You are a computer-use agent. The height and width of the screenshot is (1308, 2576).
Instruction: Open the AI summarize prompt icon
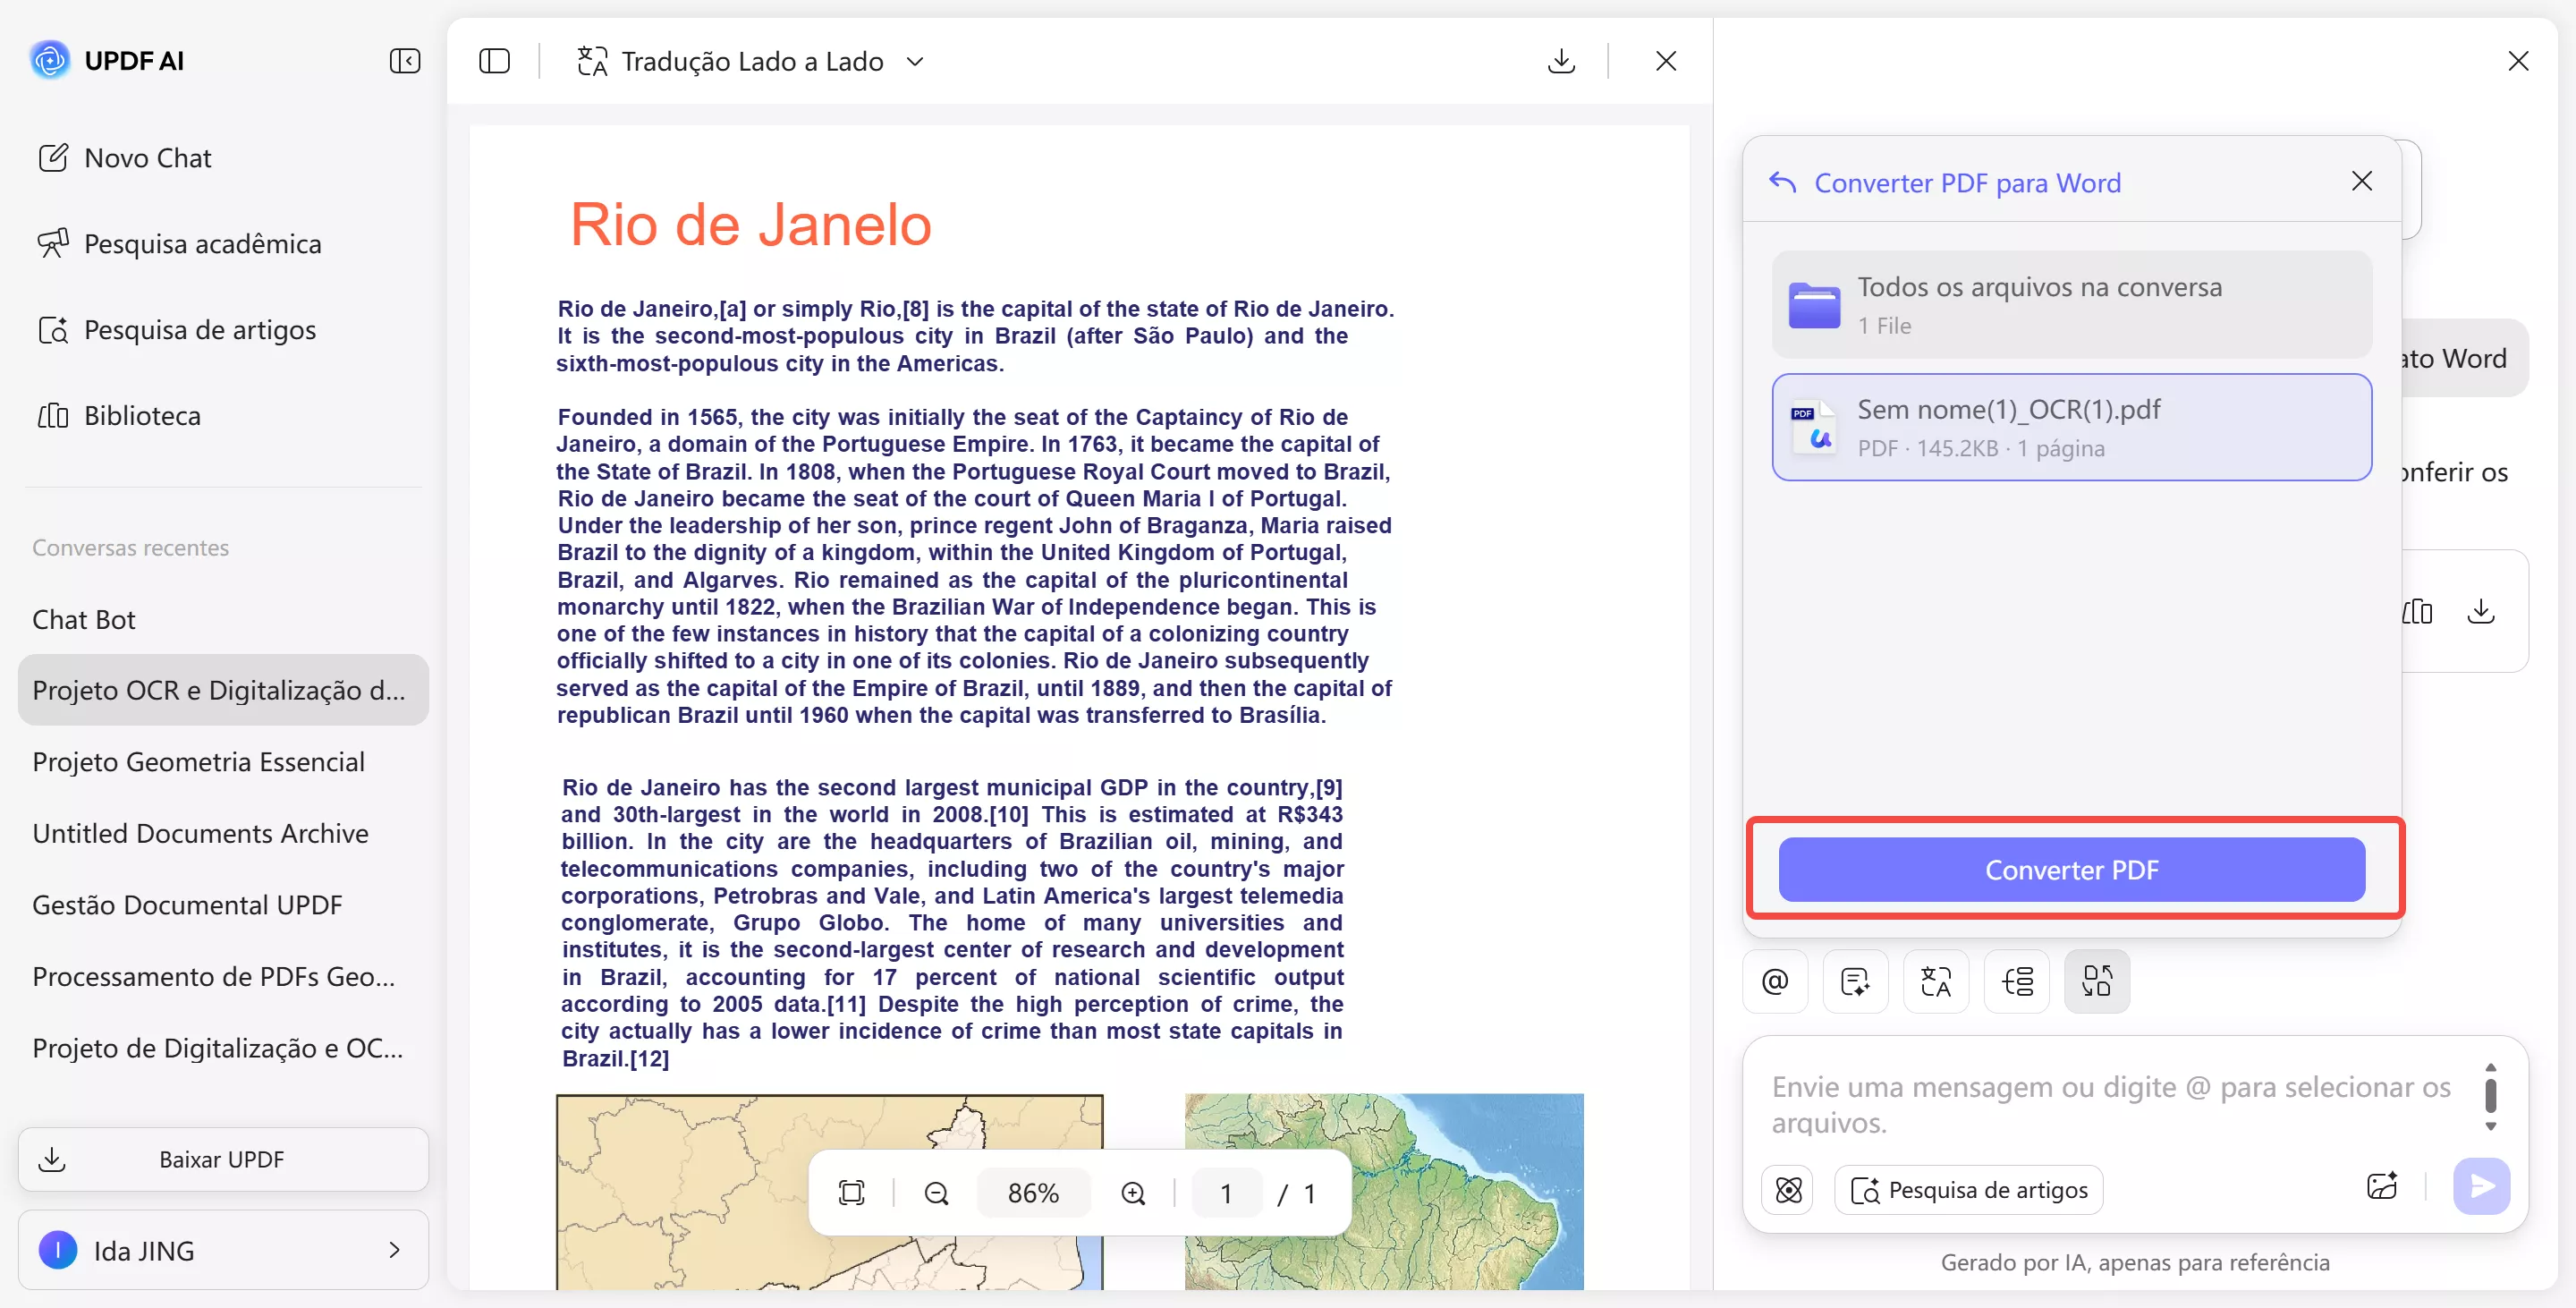pyautogui.click(x=1855, y=981)
